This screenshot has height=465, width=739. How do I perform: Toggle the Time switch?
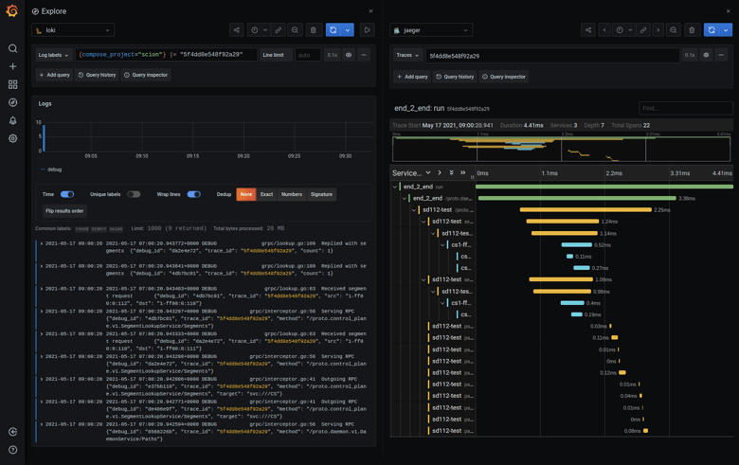pyautogui.click(x=67, y=194)
